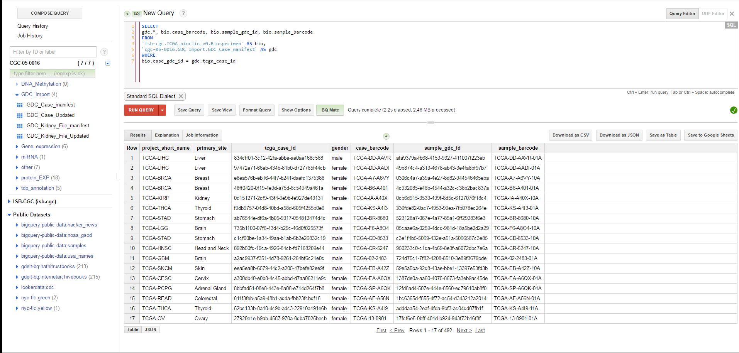Go to the Next results page
Image resolution: width=739 pixels, height=353 pixels.
464,331
